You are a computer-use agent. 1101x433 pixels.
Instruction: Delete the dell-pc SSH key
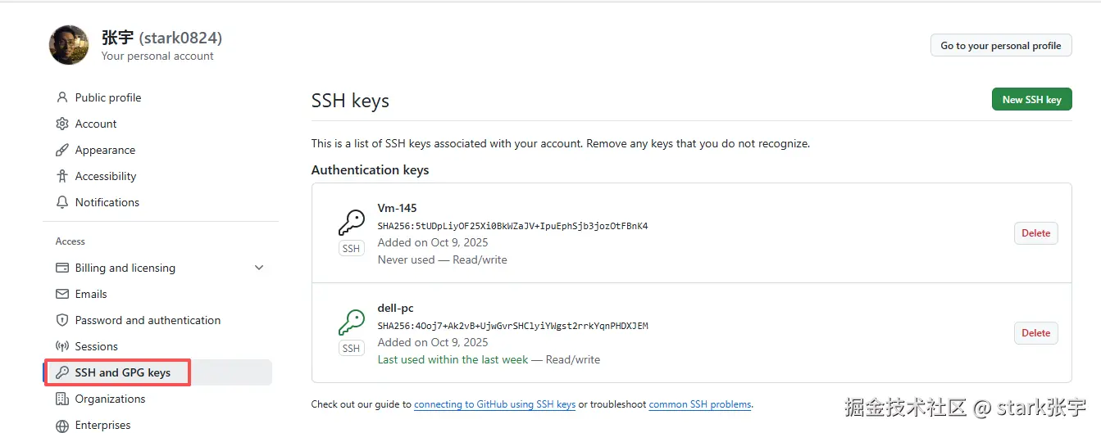pyautogui.click(x=1035, y=333)
